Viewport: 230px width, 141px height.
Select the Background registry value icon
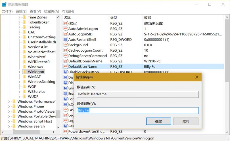66,45
